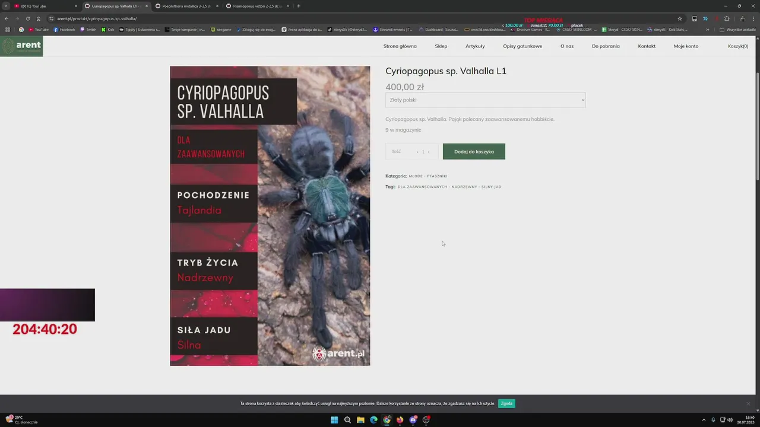Increase quantity with the right arrow

(x=429, y=152)
